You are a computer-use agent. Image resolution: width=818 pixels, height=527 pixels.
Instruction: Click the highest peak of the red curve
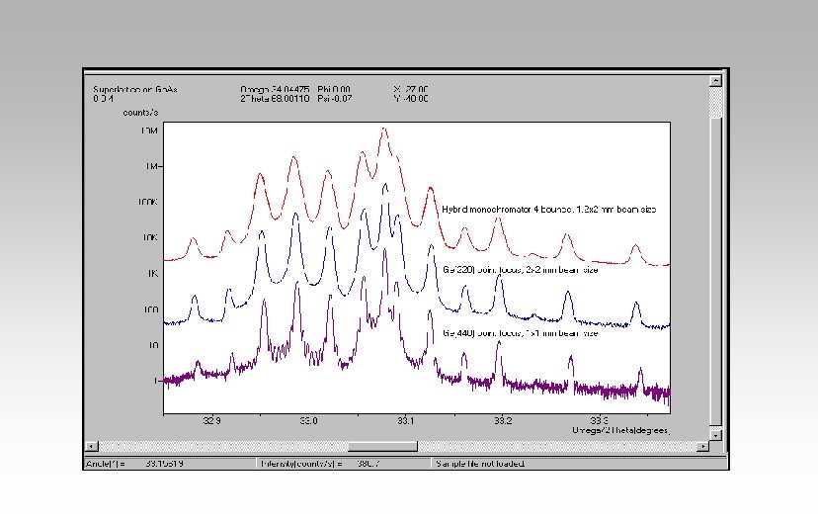384,129
